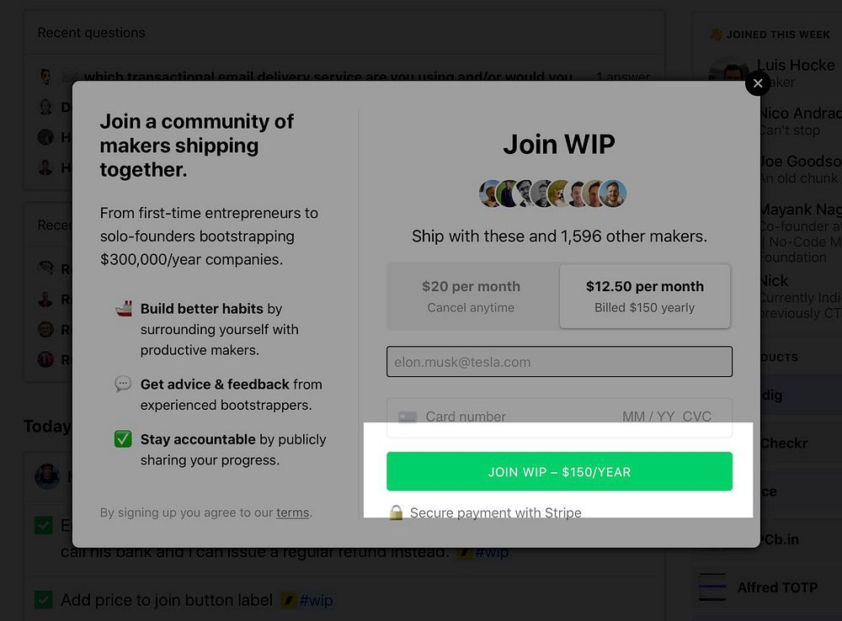Focus the email address input field

[x=559, y=362]
